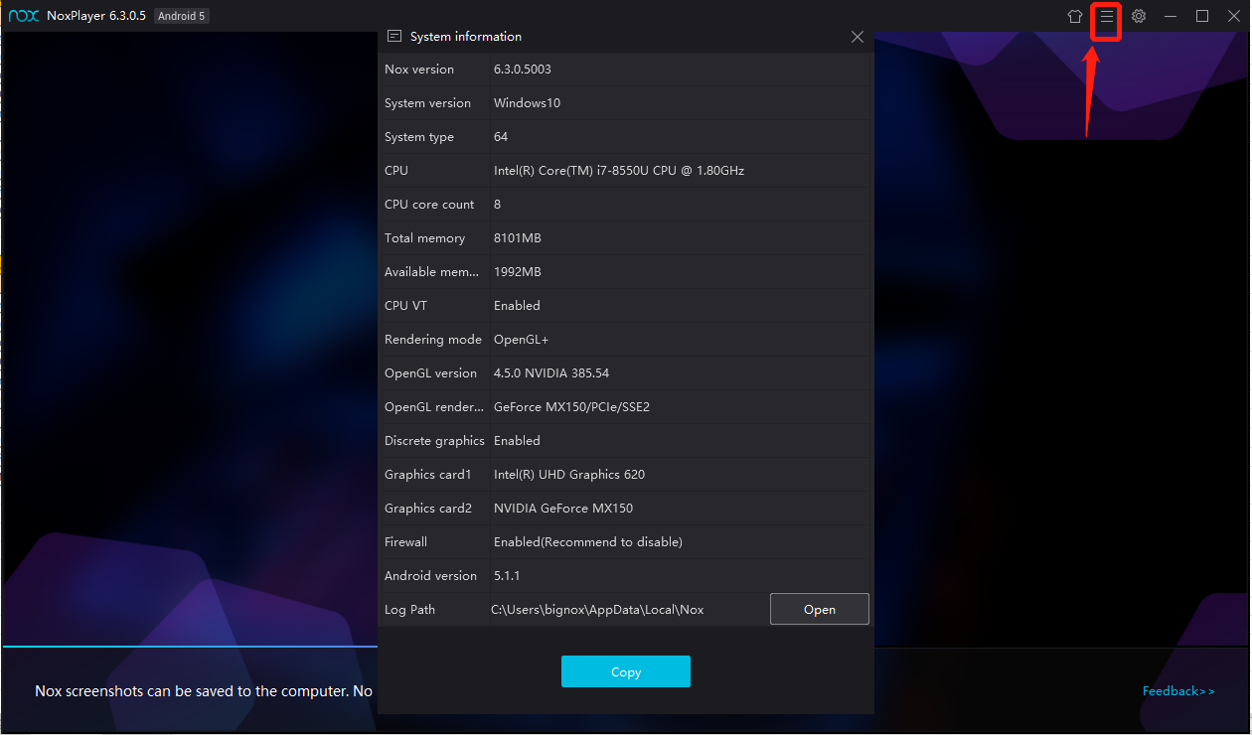Open the Feedback link
Screen dimensions: 1252x735
click(1177, 691)
